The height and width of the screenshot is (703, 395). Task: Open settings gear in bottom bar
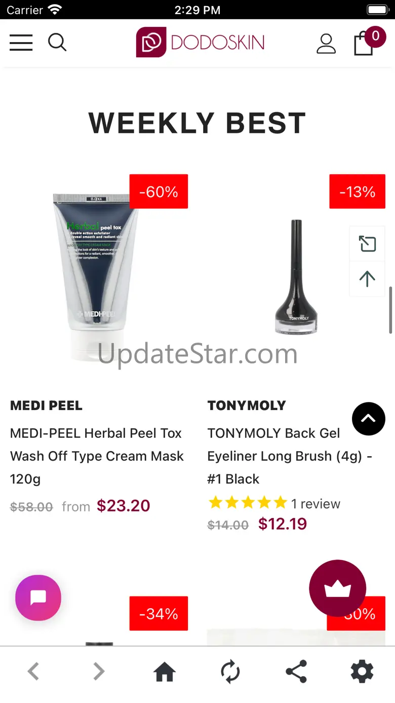pos(362,672)
